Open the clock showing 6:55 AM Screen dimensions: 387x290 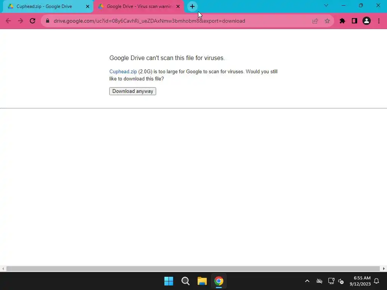360,281
